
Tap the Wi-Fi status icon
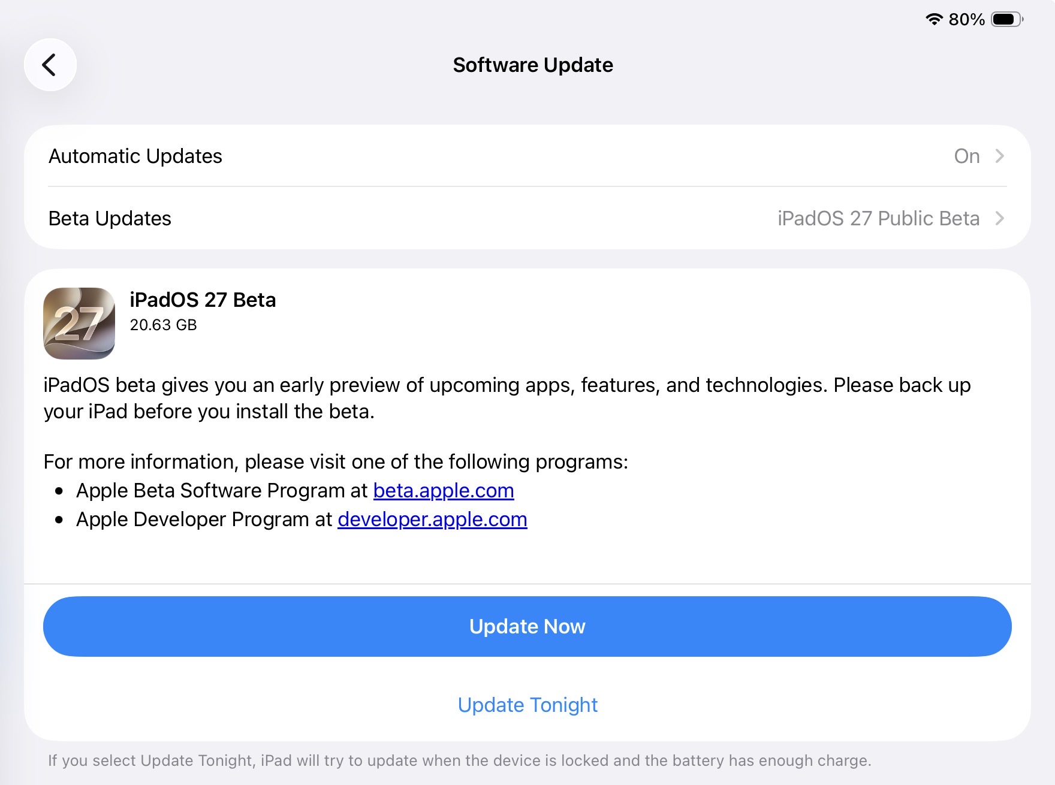click(934, 19)
